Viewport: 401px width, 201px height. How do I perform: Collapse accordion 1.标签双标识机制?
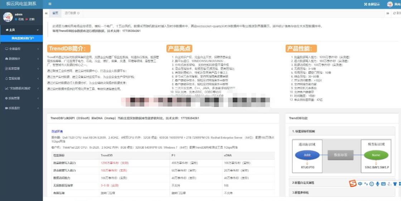(342, 131)
